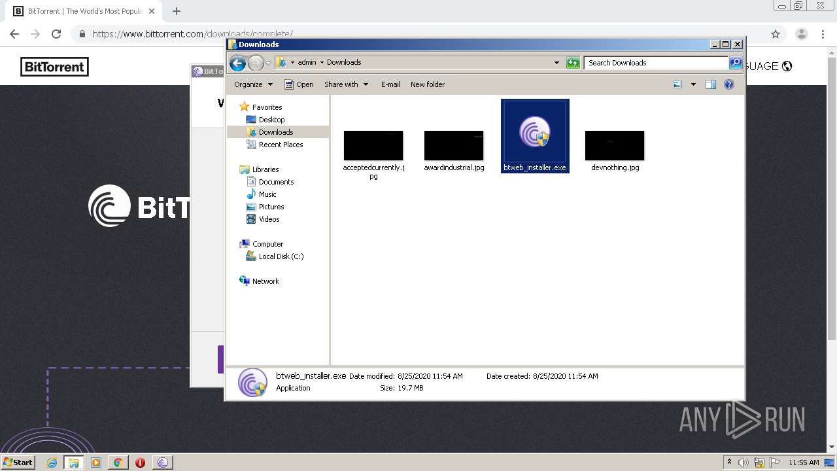Click the Chrome address bar URL

(x=192, y=34)
